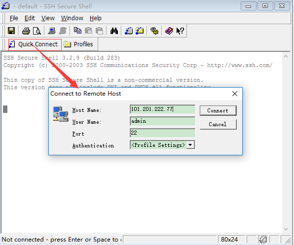Open New File Transfer Window icon
The width and height of the screenshot is (294, 245).
[140, 31]
